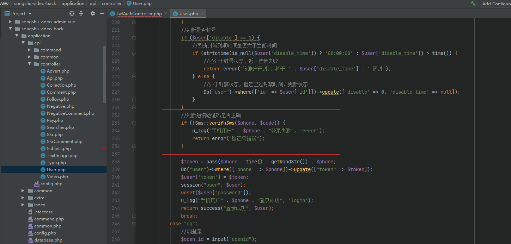Toggle fold marker at line 224
Viewport: 511px width, 244px height.
(x=134, y=53)
